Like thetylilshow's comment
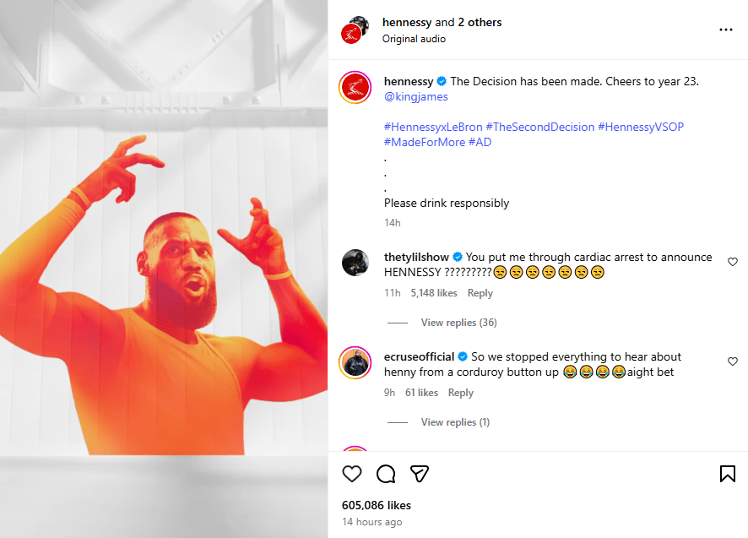Viewport: 748px width, 538px height. (x=732, y=262)
